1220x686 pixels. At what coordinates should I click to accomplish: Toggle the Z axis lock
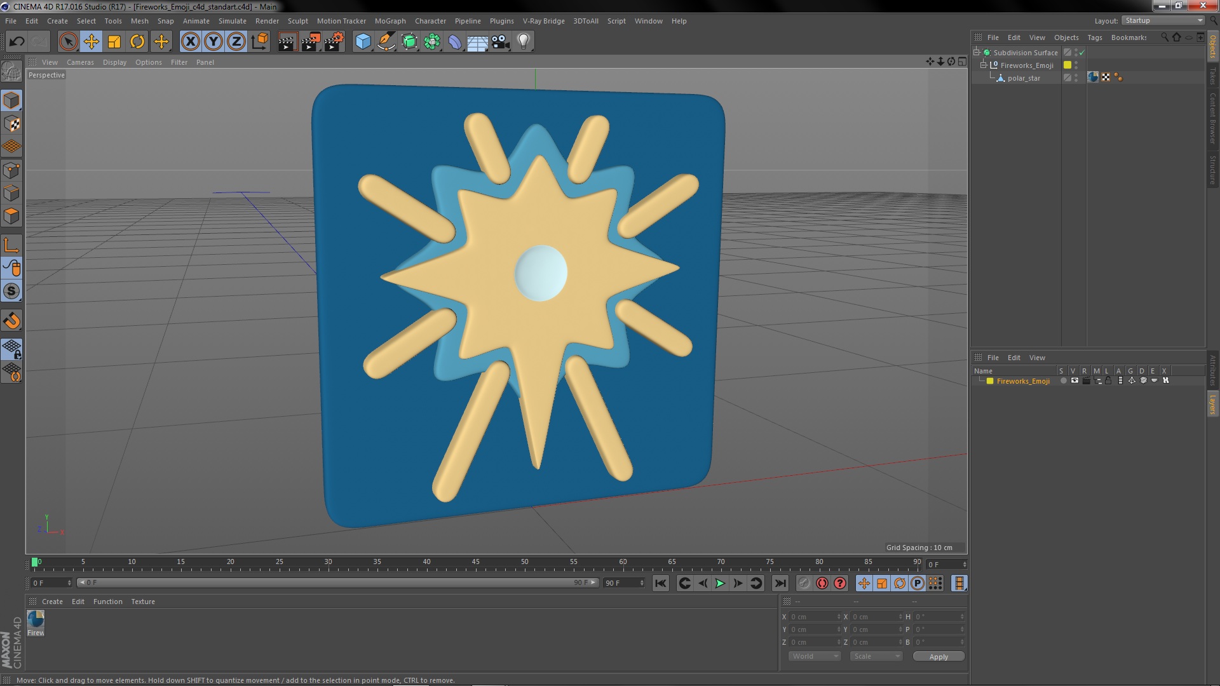236,42
